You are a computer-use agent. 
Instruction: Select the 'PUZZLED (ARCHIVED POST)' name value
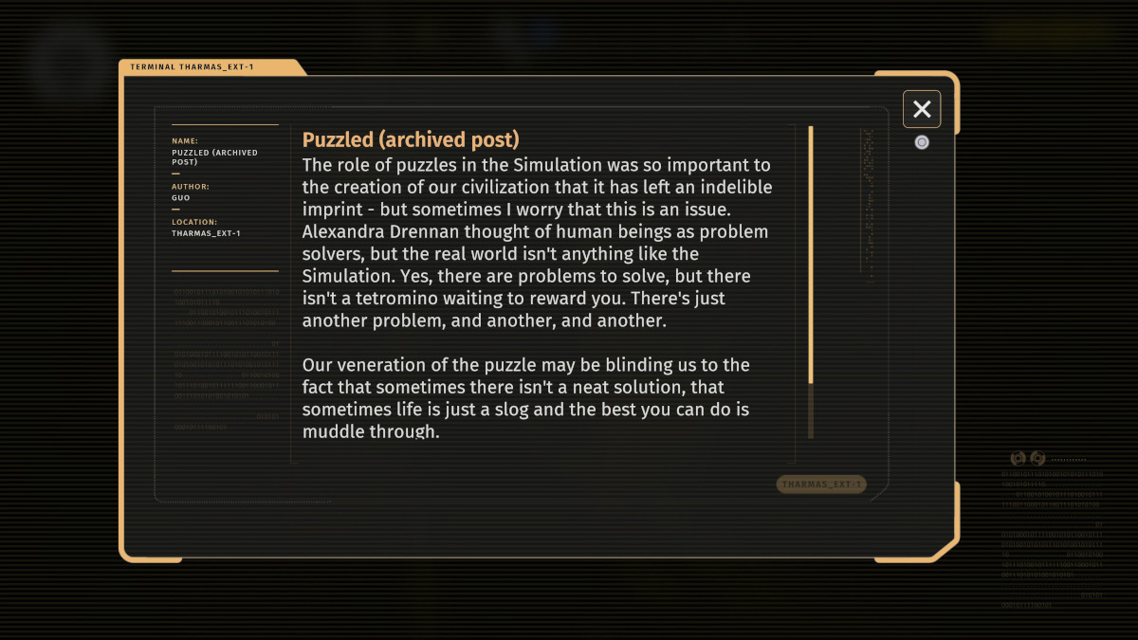pyautogui.click(x=214, y=156)
